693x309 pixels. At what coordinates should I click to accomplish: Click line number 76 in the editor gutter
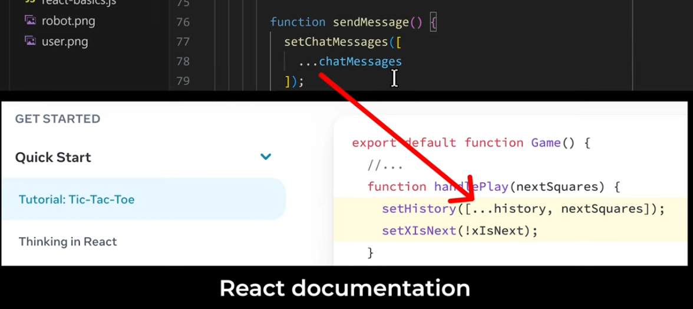[x=183, y=22]
